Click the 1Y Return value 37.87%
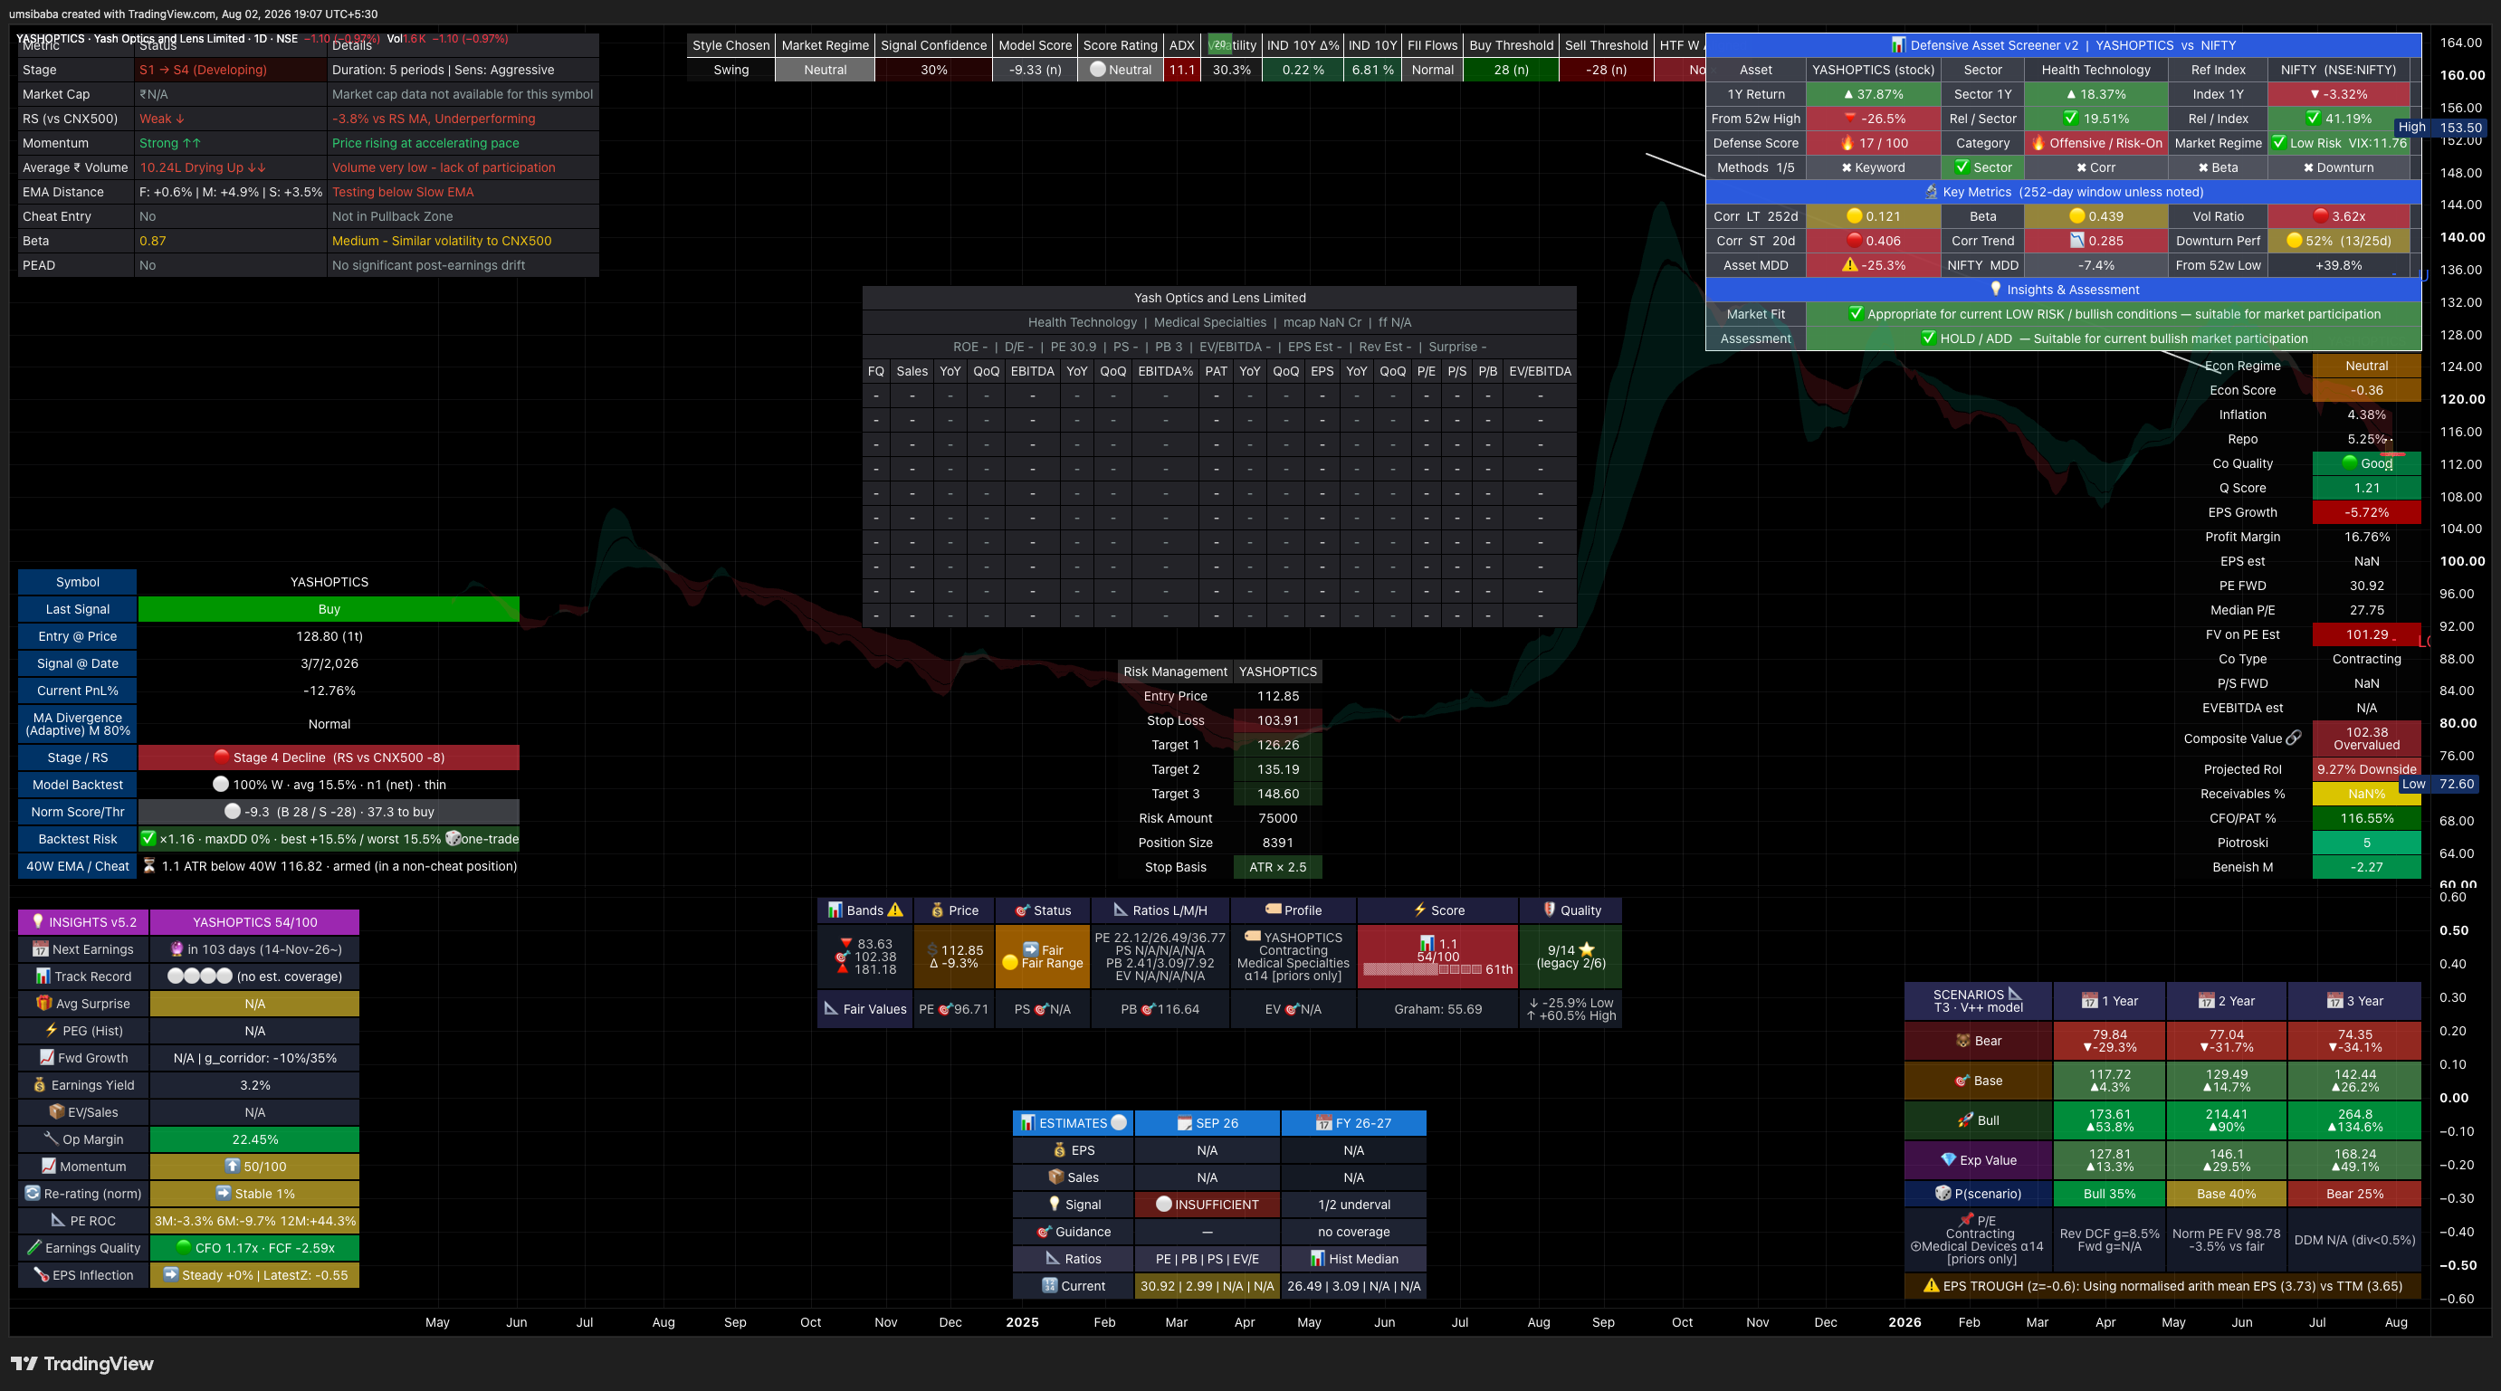This screenshot has width=2501, height=1391. [x=1874, y=94]
